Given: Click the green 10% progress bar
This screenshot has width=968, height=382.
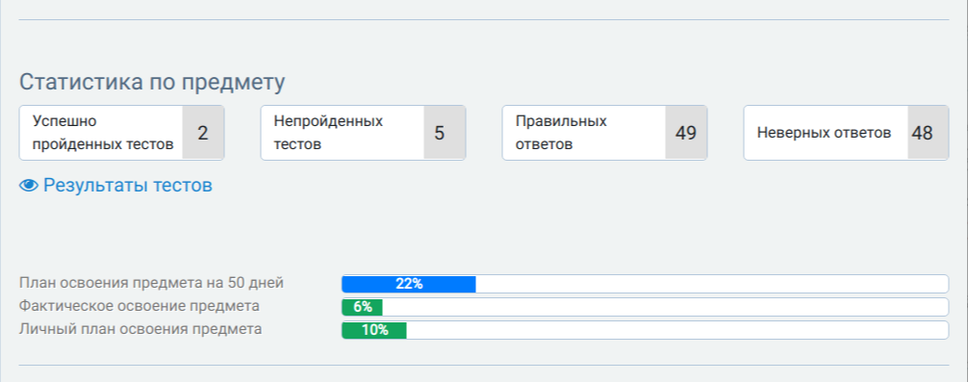Looking at the screenshot, I should (x=374, y=329).
